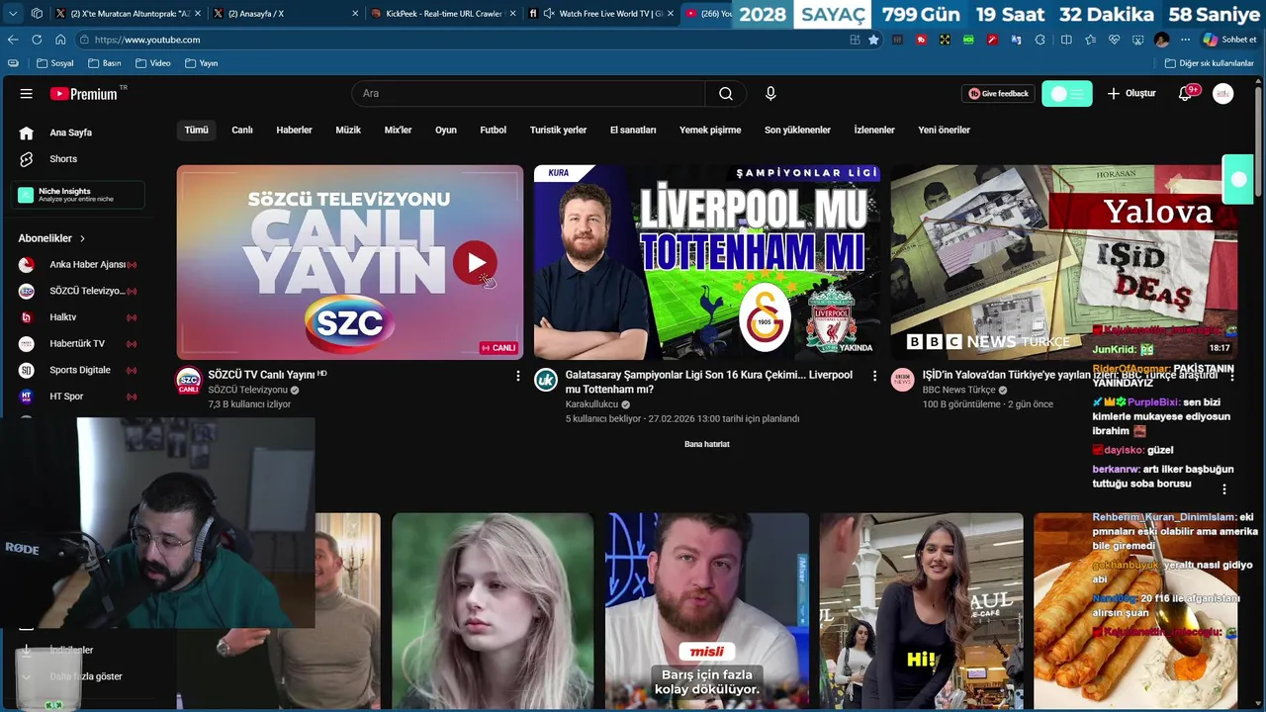Image resolution: width=1266 pixels, height=712 pixels.
Task: Open the account avatar menu
Action: click(x=1223, y=94)
